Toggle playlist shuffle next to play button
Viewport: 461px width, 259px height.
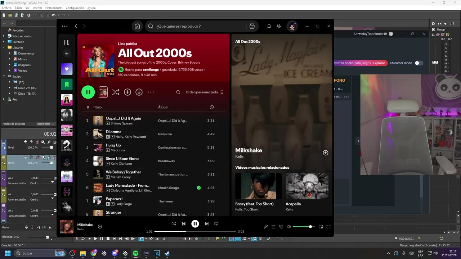116,92
